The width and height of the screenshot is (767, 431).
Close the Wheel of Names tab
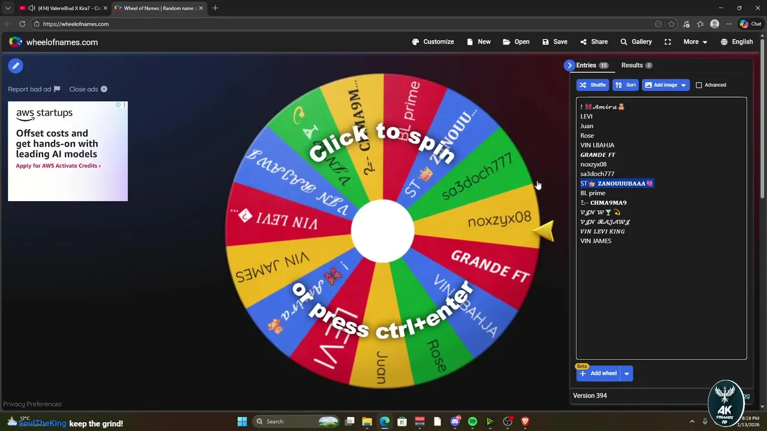201,8
